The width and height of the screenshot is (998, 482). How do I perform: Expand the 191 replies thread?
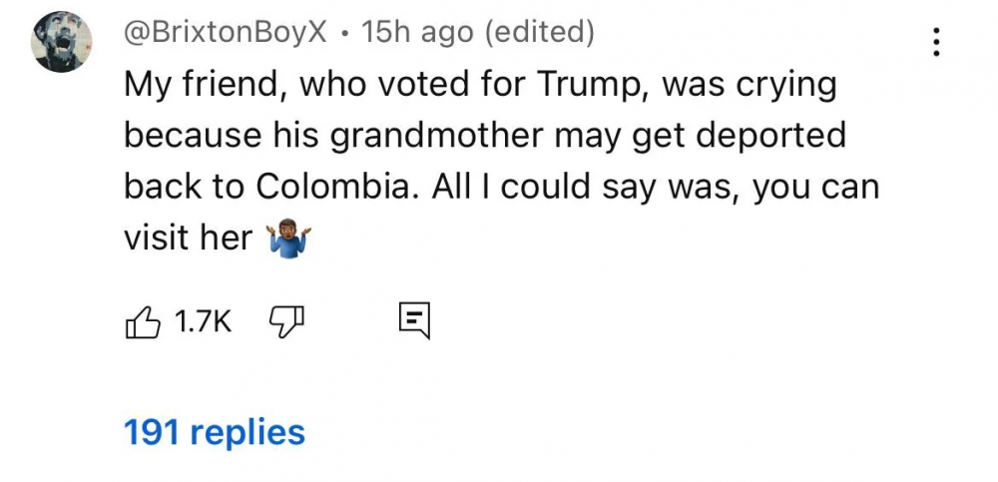click(x=214, y=432)
